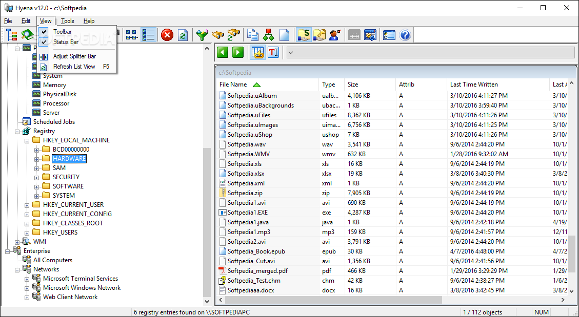
Task: Click the user account icon
Action: tap(334, 35)
